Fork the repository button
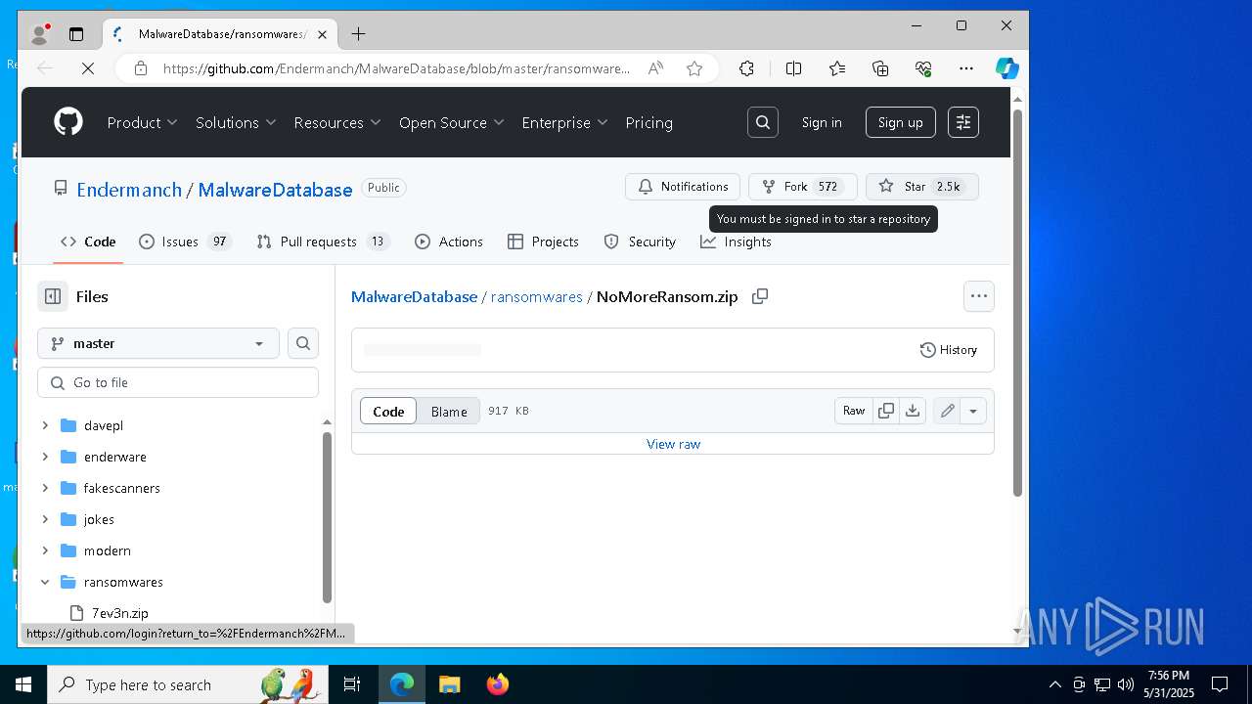 (x=802, y=186)
